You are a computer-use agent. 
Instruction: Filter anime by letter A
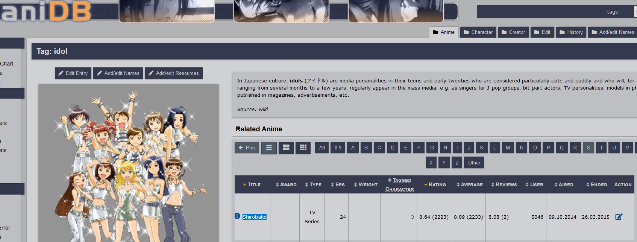(353, 148)
